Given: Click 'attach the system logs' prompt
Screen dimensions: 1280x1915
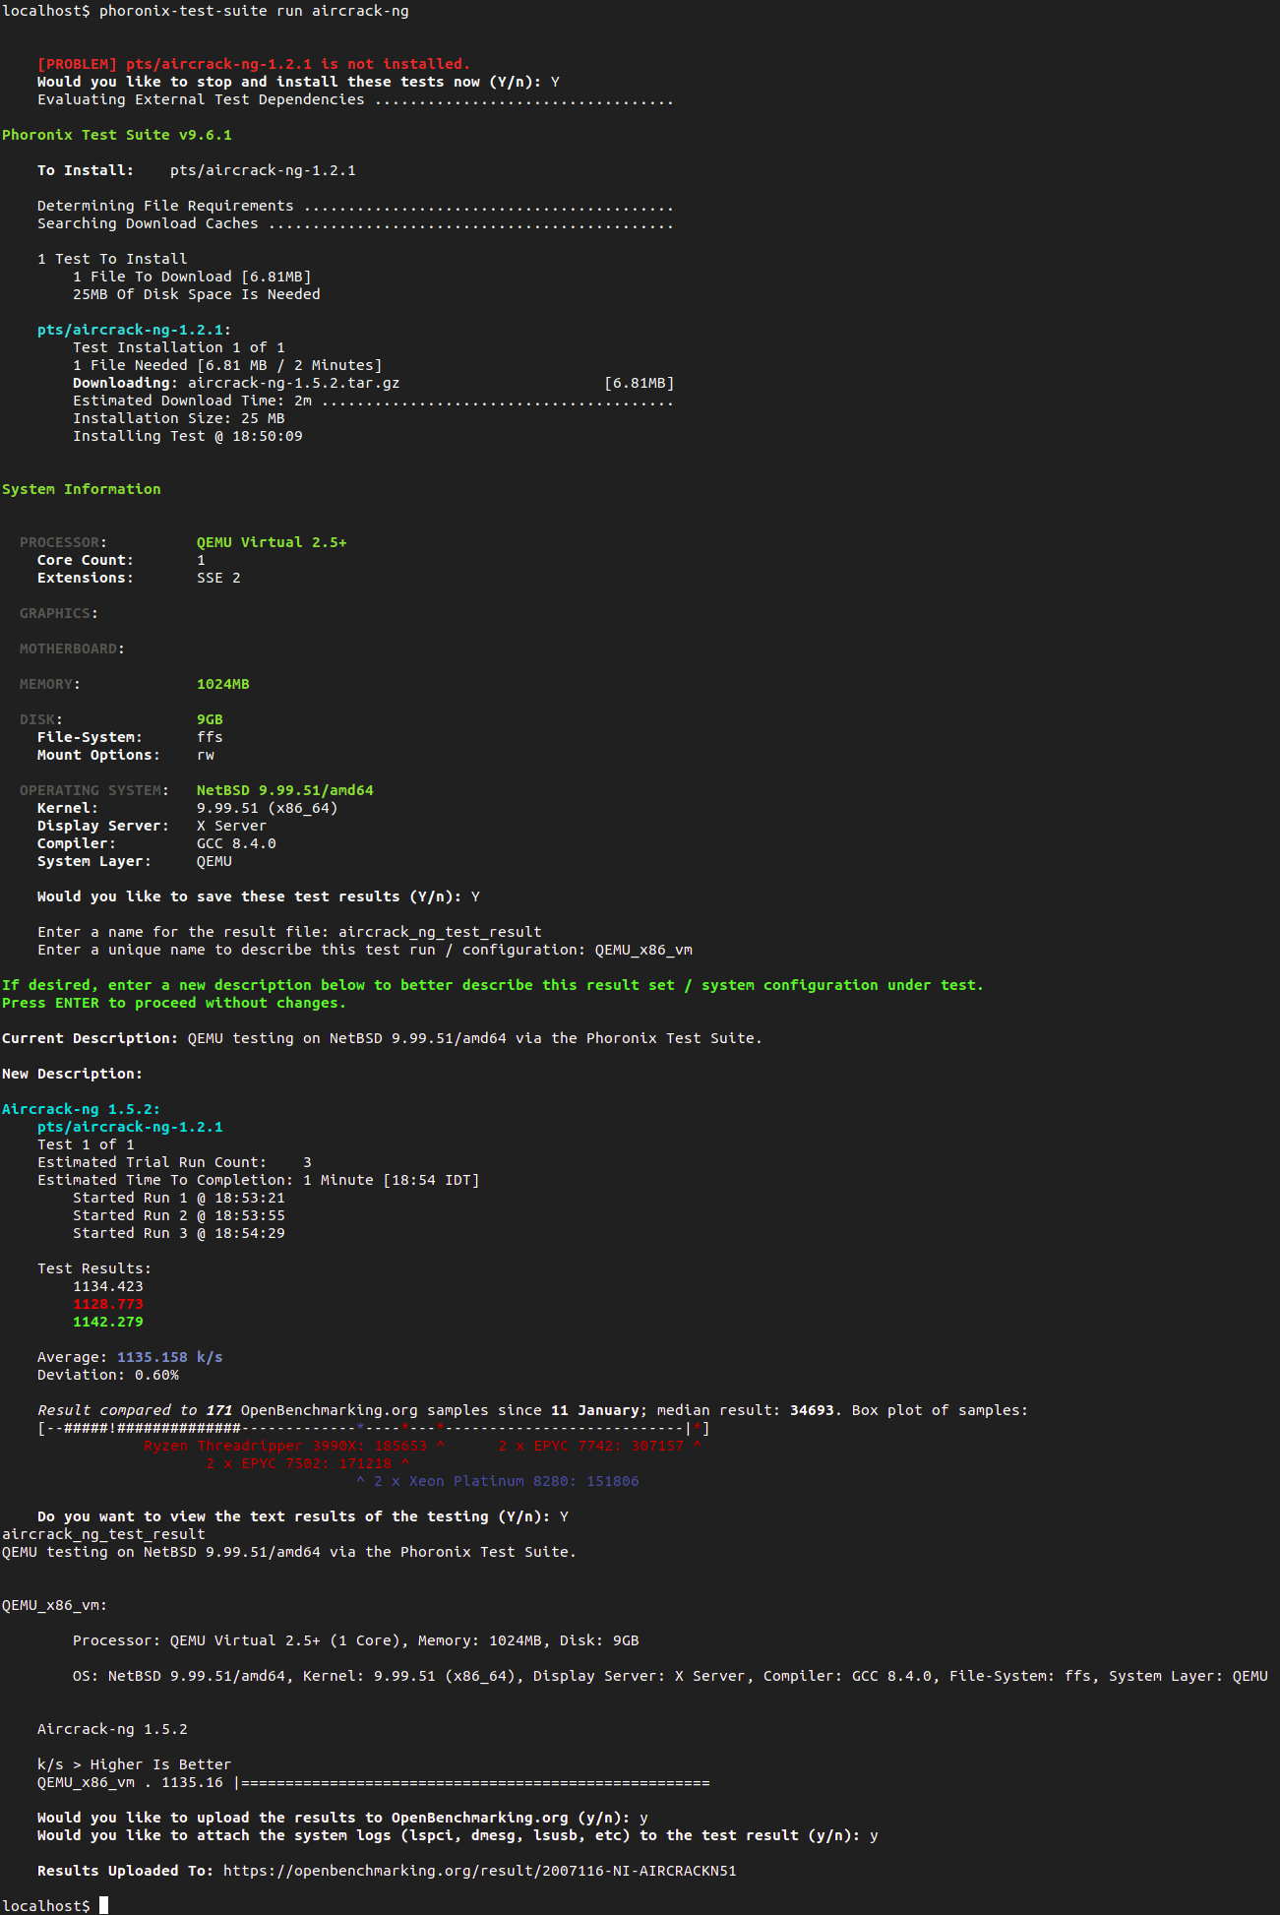Looking at the screenshot, I should (457, 1836).
